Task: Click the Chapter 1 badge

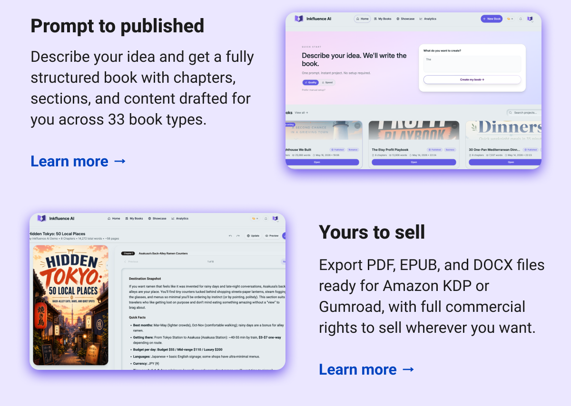Action: tap(128, 254)
